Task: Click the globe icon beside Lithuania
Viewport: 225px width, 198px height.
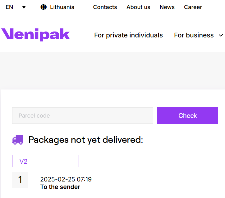Action: tap(44, 7)
